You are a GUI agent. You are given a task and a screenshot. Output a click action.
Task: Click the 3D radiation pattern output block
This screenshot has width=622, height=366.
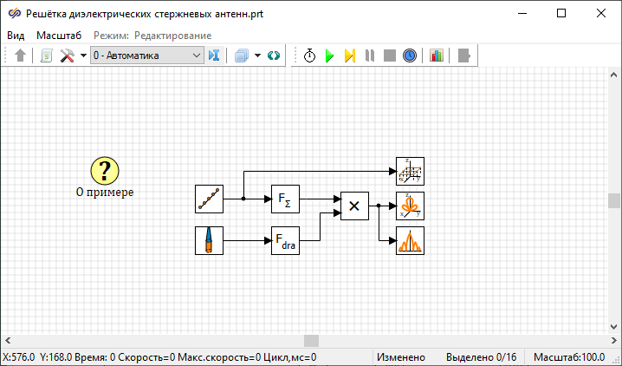tap(410, 206)
